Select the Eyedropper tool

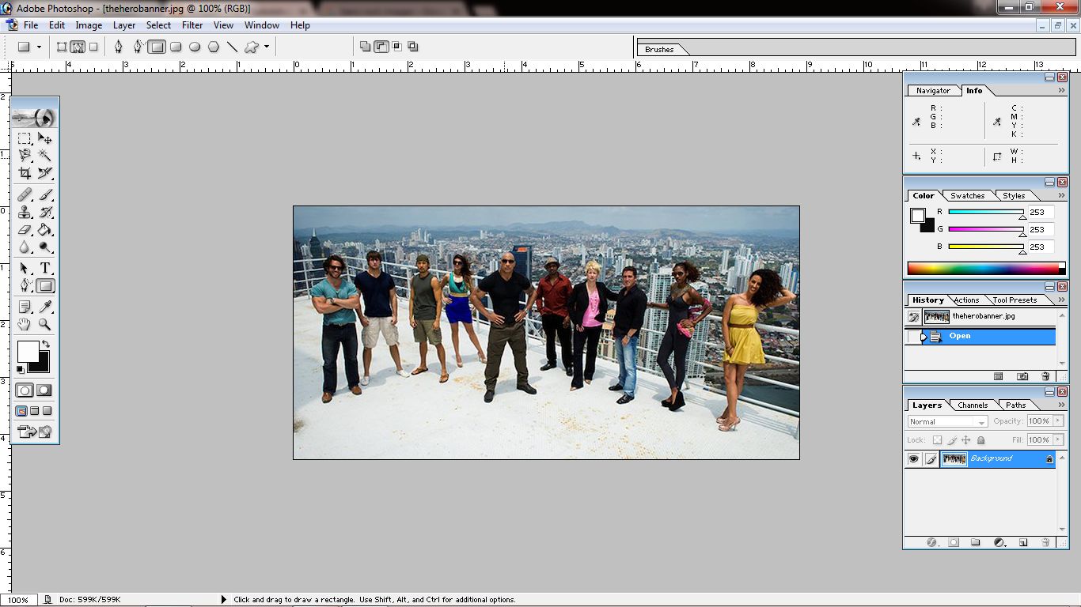[x=44, y=307]
